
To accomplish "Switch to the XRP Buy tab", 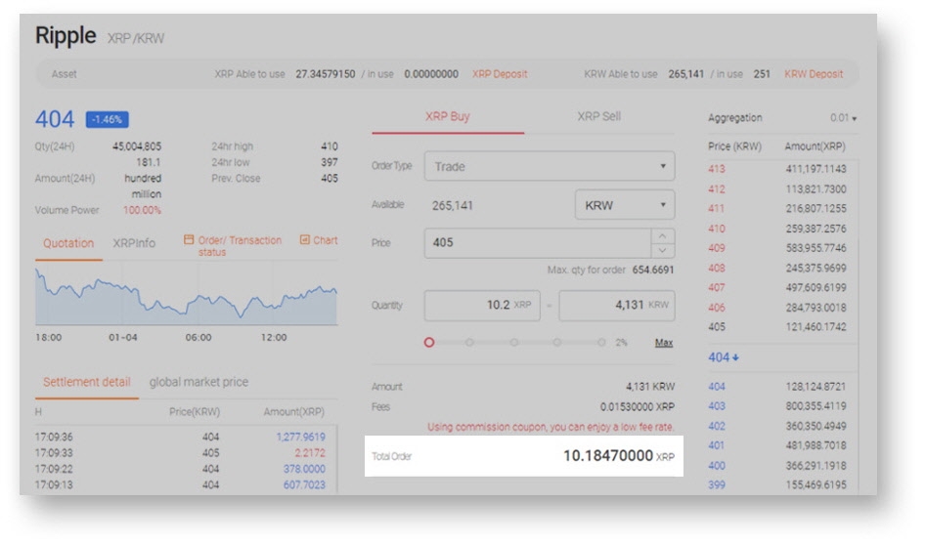I will coord(448,116).
